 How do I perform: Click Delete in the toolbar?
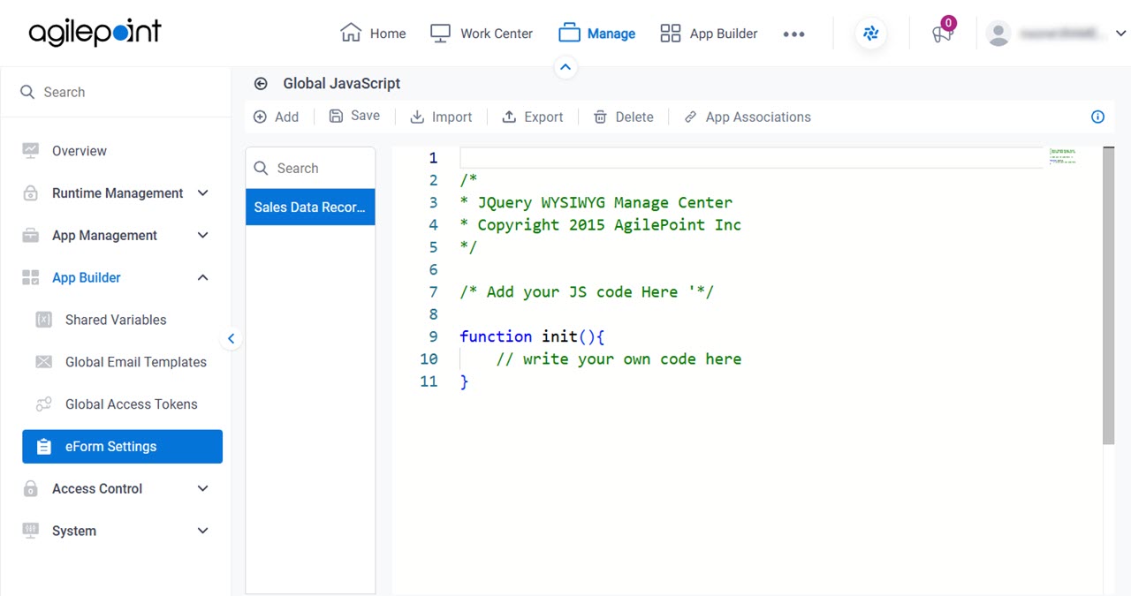624,117
